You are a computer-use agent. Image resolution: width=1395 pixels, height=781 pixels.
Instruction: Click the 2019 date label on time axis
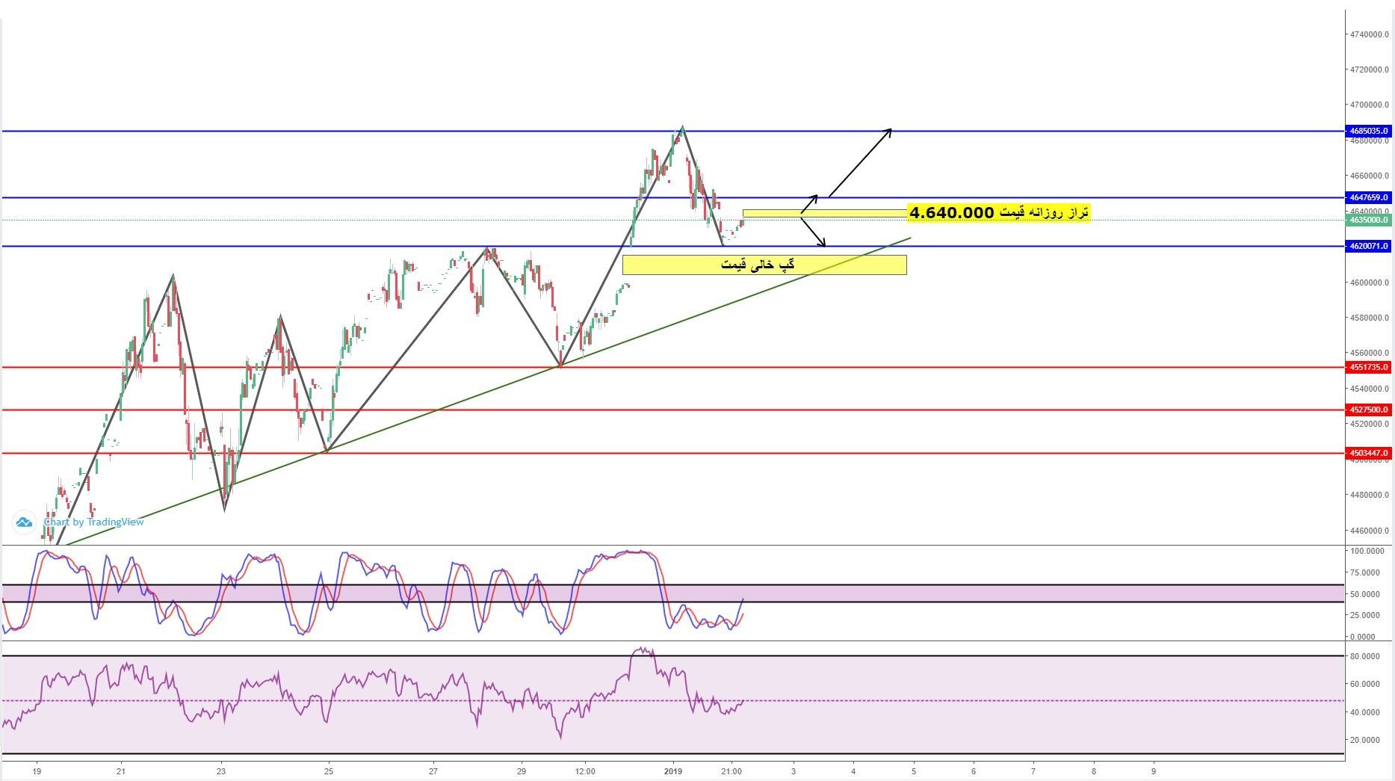click(x=673, y=771)
